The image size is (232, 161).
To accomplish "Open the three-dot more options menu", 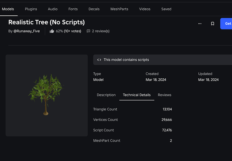I will pyautogui.click(x=200, y=24).
